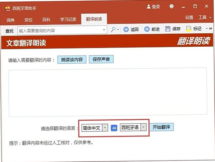Switch to the 学习记录 tab

[68, 19]
